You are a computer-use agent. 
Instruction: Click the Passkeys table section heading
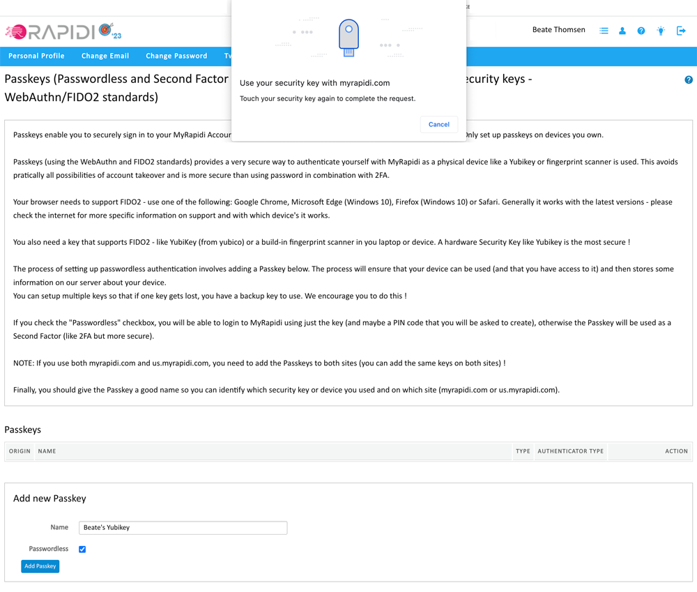(x=23, y=430)
